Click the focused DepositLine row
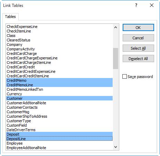Image resolution: width=160 pixels, height=156 pixels. [x=59, y=139]
